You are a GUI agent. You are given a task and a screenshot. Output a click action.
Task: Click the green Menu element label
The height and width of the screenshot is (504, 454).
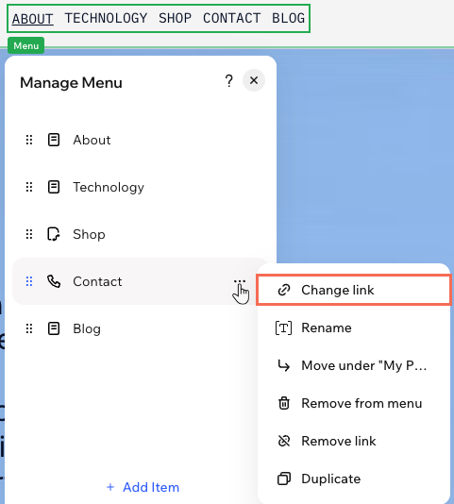26,45
